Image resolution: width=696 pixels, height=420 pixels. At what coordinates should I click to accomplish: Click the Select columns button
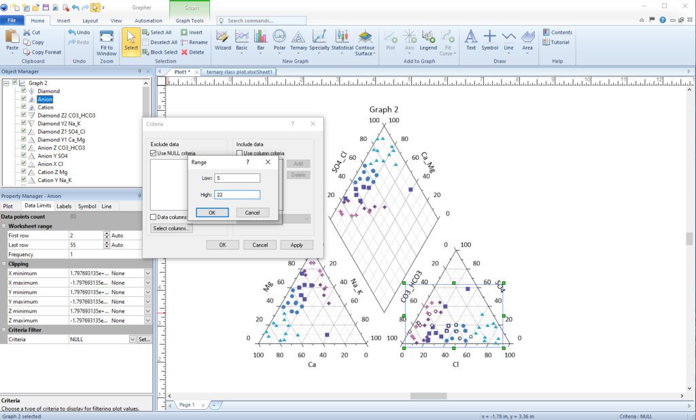pos(171,228)
